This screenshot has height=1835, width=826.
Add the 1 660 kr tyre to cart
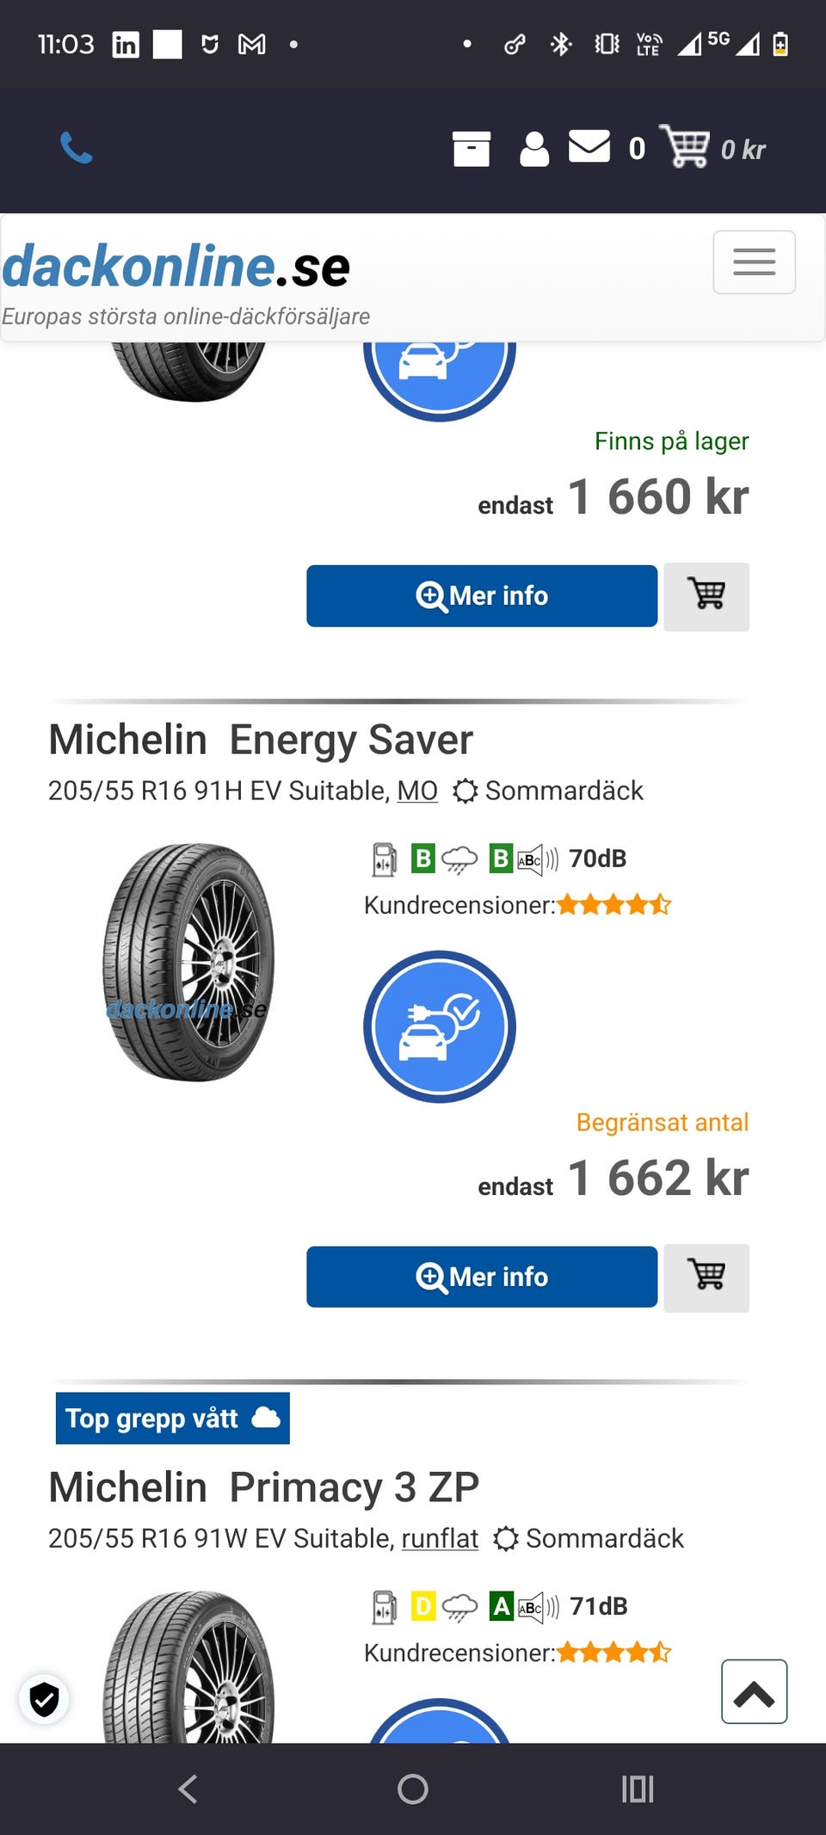click(706, 596)
